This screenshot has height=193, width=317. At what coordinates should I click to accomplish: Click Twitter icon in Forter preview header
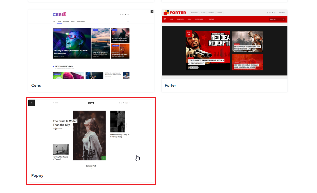click(272, 13)
